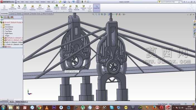Screen dimensions: 196x110
Task: Select Origin in feature tree
Action: pyautogui.click(x=7, y=36)
